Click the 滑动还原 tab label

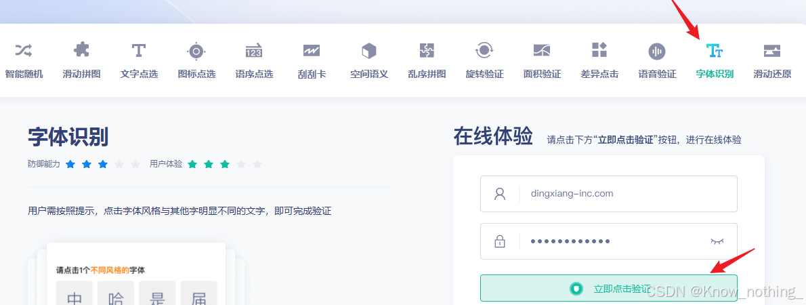pos(772,74)
